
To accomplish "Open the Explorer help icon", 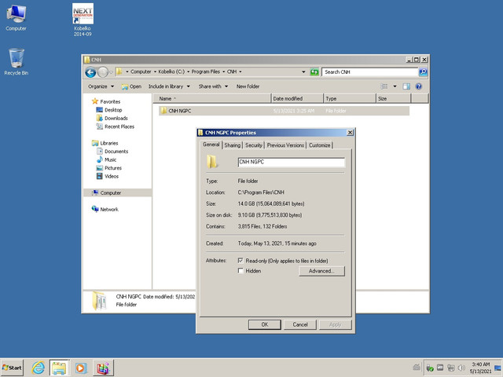I will pyautogui.click(x=418, y=86).
